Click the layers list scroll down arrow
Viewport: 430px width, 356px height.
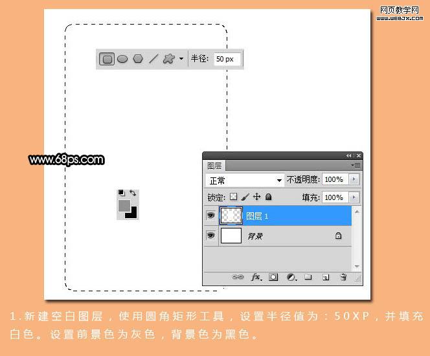coord(357,266)
